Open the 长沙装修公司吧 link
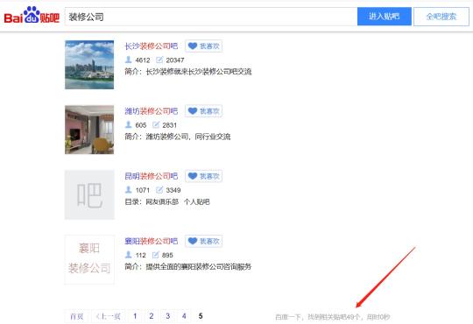The height and width of the screenshot is (324, 473). coord(152,46)
